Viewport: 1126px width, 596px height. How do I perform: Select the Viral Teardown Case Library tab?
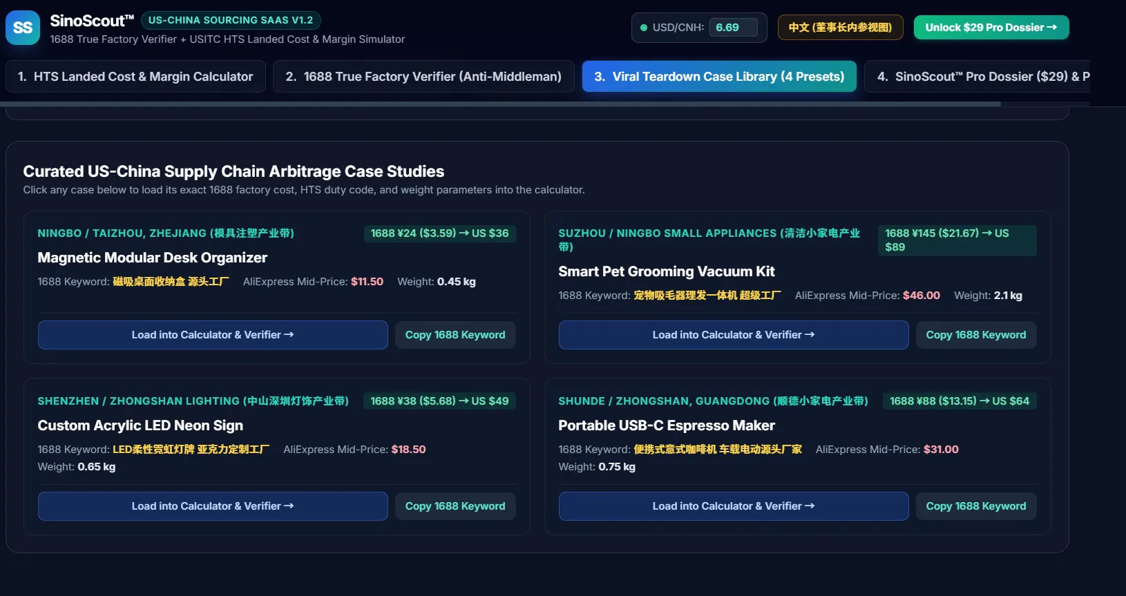pyautogui.click(x=719, y=77)
